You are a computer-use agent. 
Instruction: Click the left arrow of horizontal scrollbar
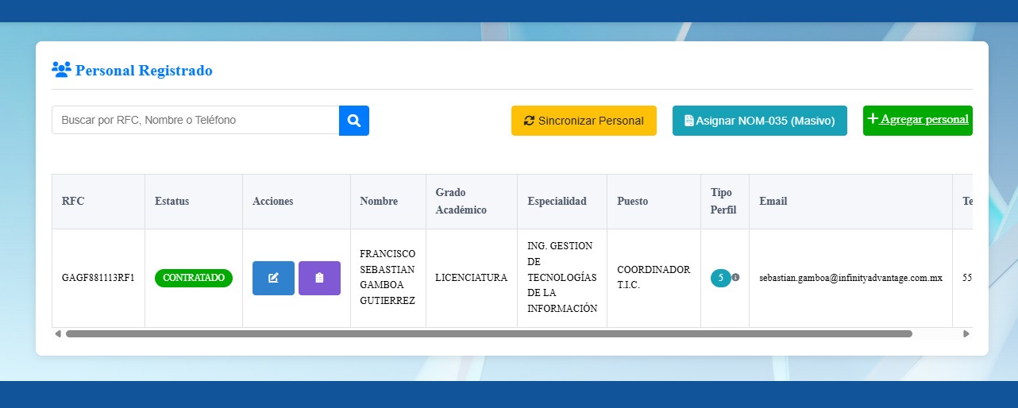pyautogui.click(x=57, y=333)
